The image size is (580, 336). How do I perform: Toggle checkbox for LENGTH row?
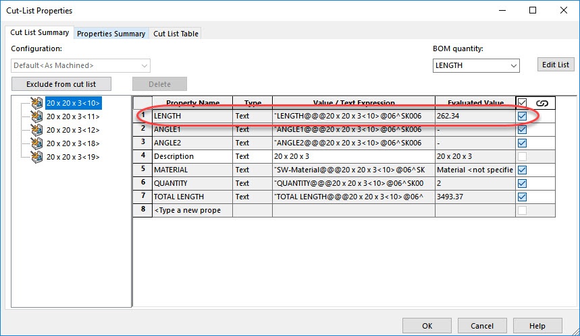pos(522,116)
